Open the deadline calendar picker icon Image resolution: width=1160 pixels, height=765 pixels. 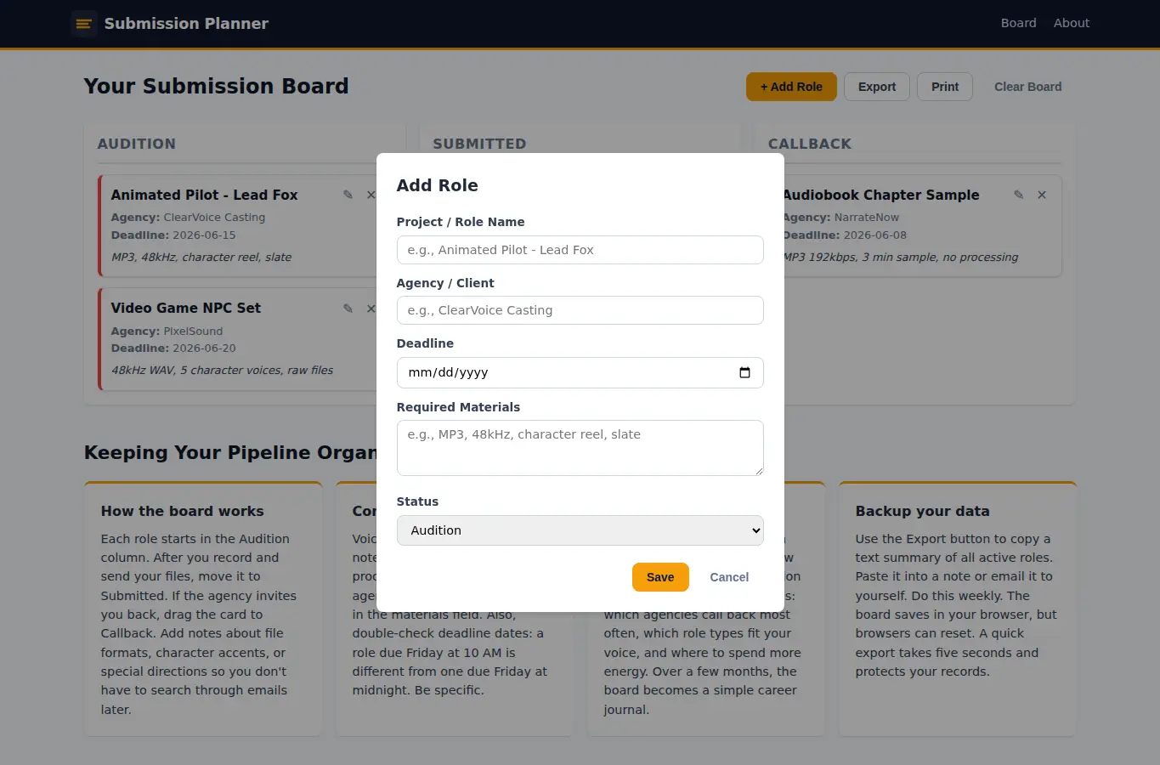pos(744,372)
